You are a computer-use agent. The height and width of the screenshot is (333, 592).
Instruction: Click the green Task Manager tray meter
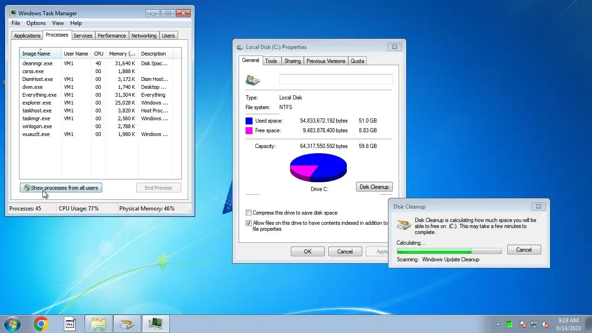(509, 324)
